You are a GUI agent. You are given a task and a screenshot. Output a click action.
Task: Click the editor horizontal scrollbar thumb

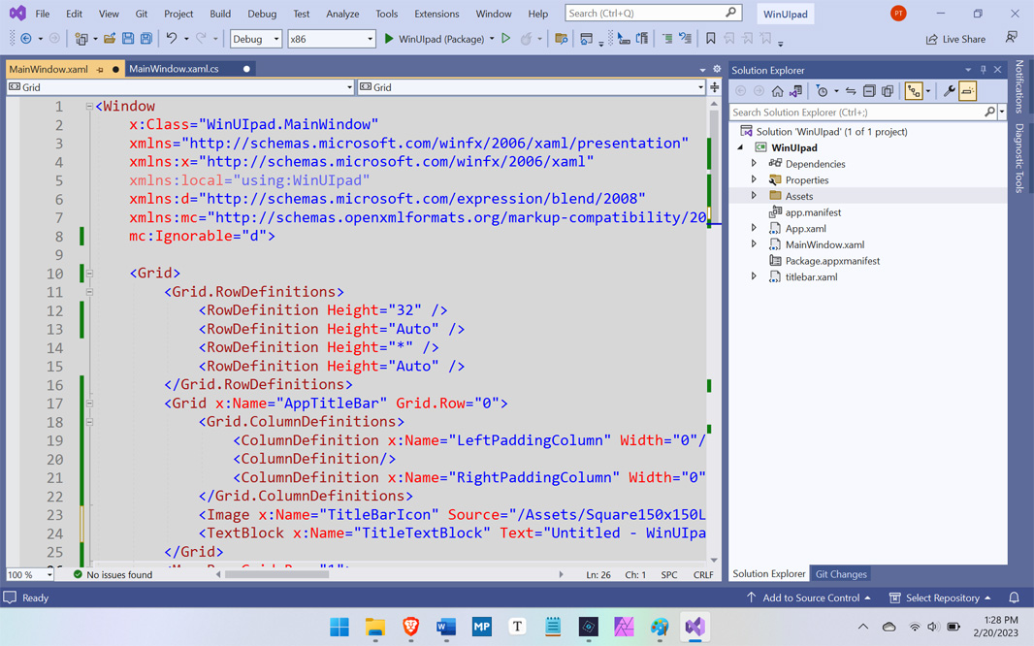tap(276, 574)
